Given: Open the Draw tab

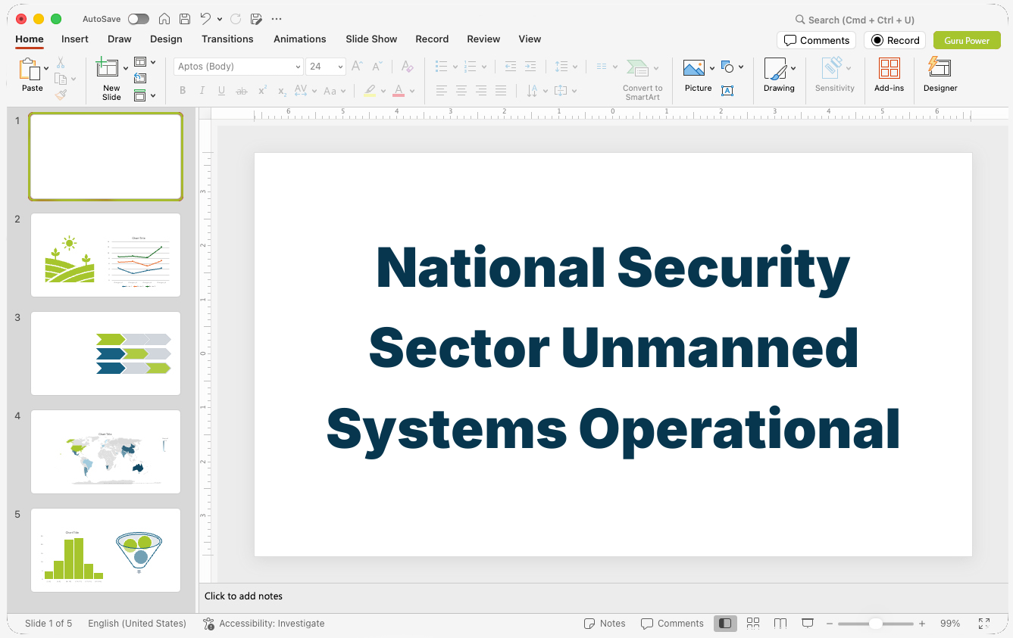Looking at the screenshot, I should 120,39.
